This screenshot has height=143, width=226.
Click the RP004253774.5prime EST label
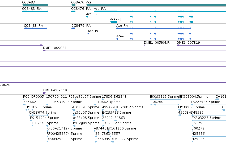[x=65, y=134]
